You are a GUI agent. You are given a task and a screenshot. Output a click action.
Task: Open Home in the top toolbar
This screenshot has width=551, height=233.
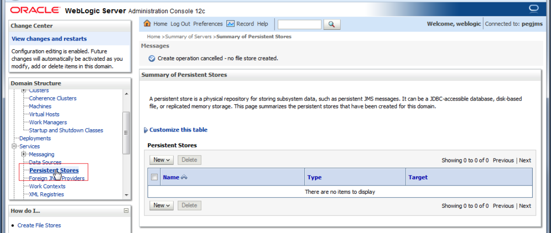pyautogui.click(x=160, y=24)
